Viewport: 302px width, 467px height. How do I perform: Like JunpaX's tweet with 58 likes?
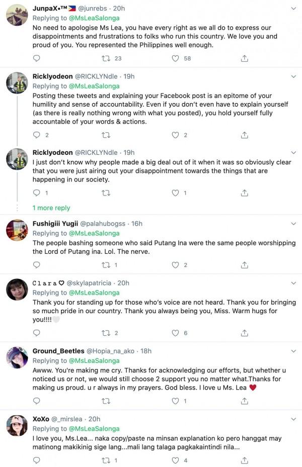click(175, 58)
